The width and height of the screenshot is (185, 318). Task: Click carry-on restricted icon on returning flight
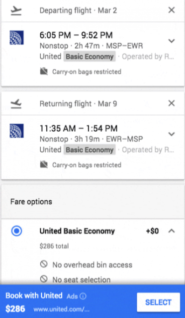(x=44, y=165)
